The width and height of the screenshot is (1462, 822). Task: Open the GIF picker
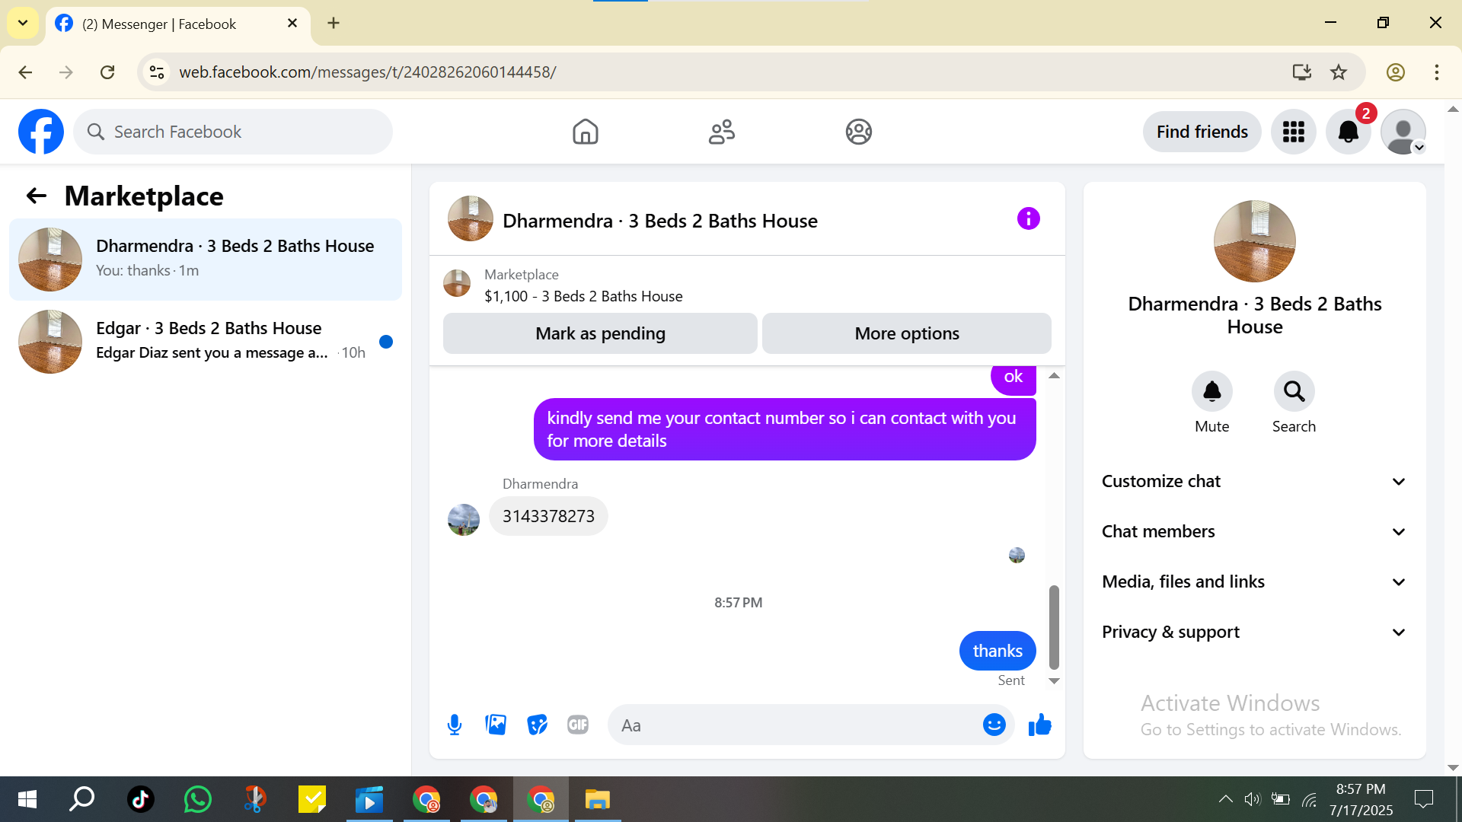tap(578, 725)
